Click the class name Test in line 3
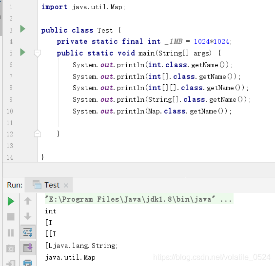The image size is (275, 266). 105,31
